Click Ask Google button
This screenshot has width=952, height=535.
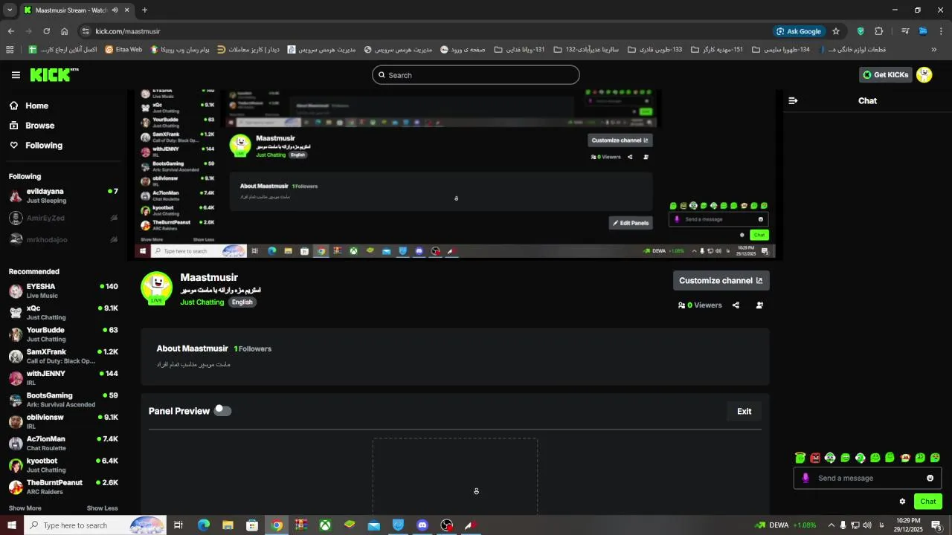pos(799,31)
